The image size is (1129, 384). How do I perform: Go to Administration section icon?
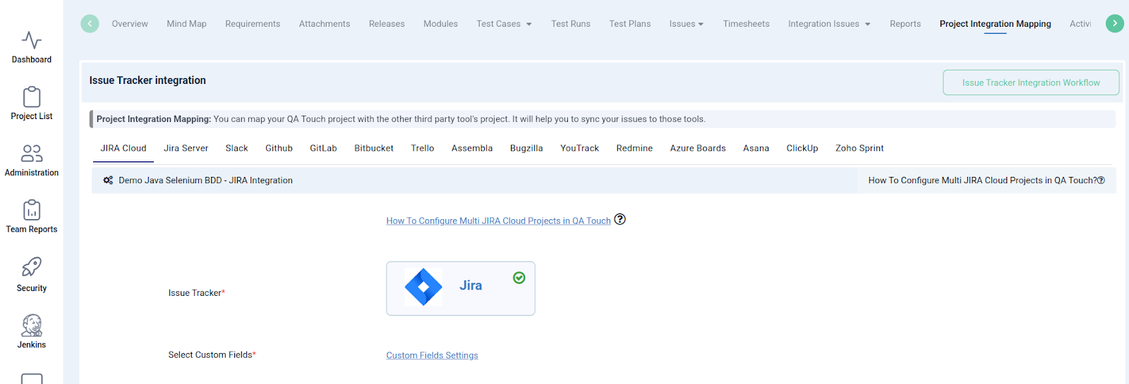pos(32,154)
